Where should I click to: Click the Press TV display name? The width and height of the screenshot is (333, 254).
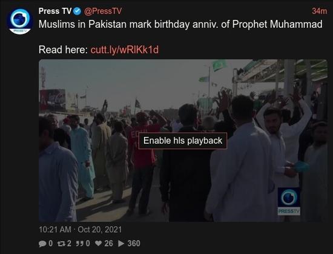tap(55, 11)
